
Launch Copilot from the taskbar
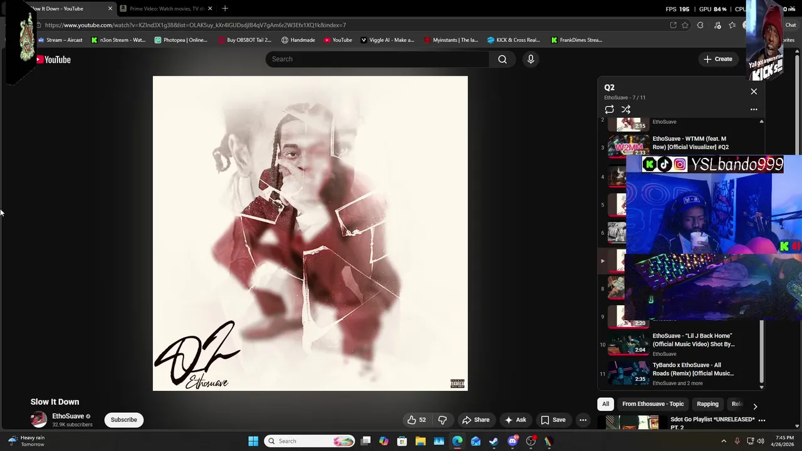click(x=384, y=441)
